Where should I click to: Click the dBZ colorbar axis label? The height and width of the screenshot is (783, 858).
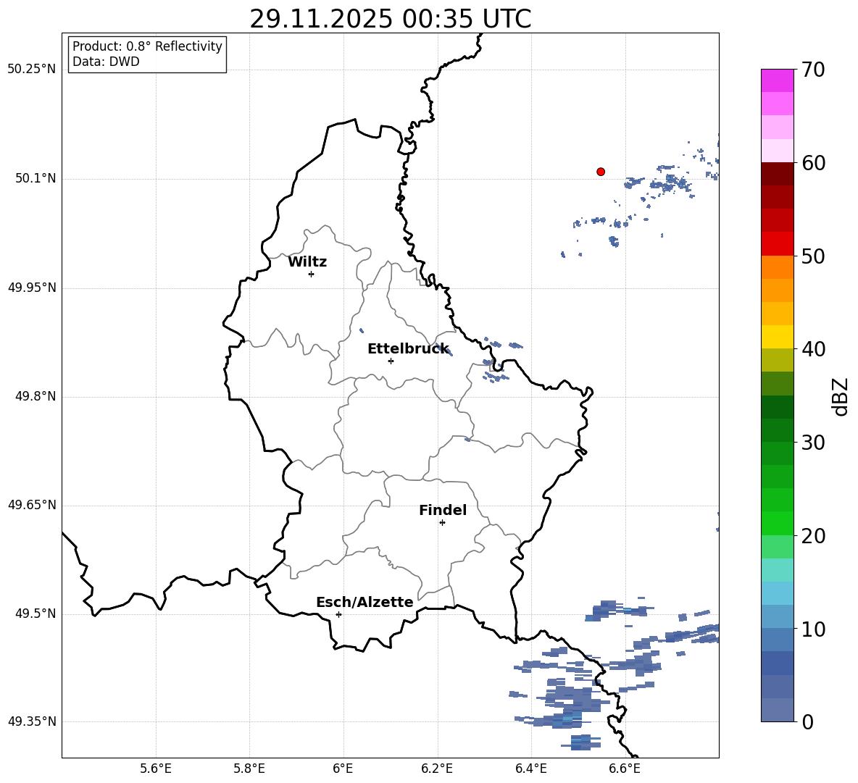(x=841, y=396)
